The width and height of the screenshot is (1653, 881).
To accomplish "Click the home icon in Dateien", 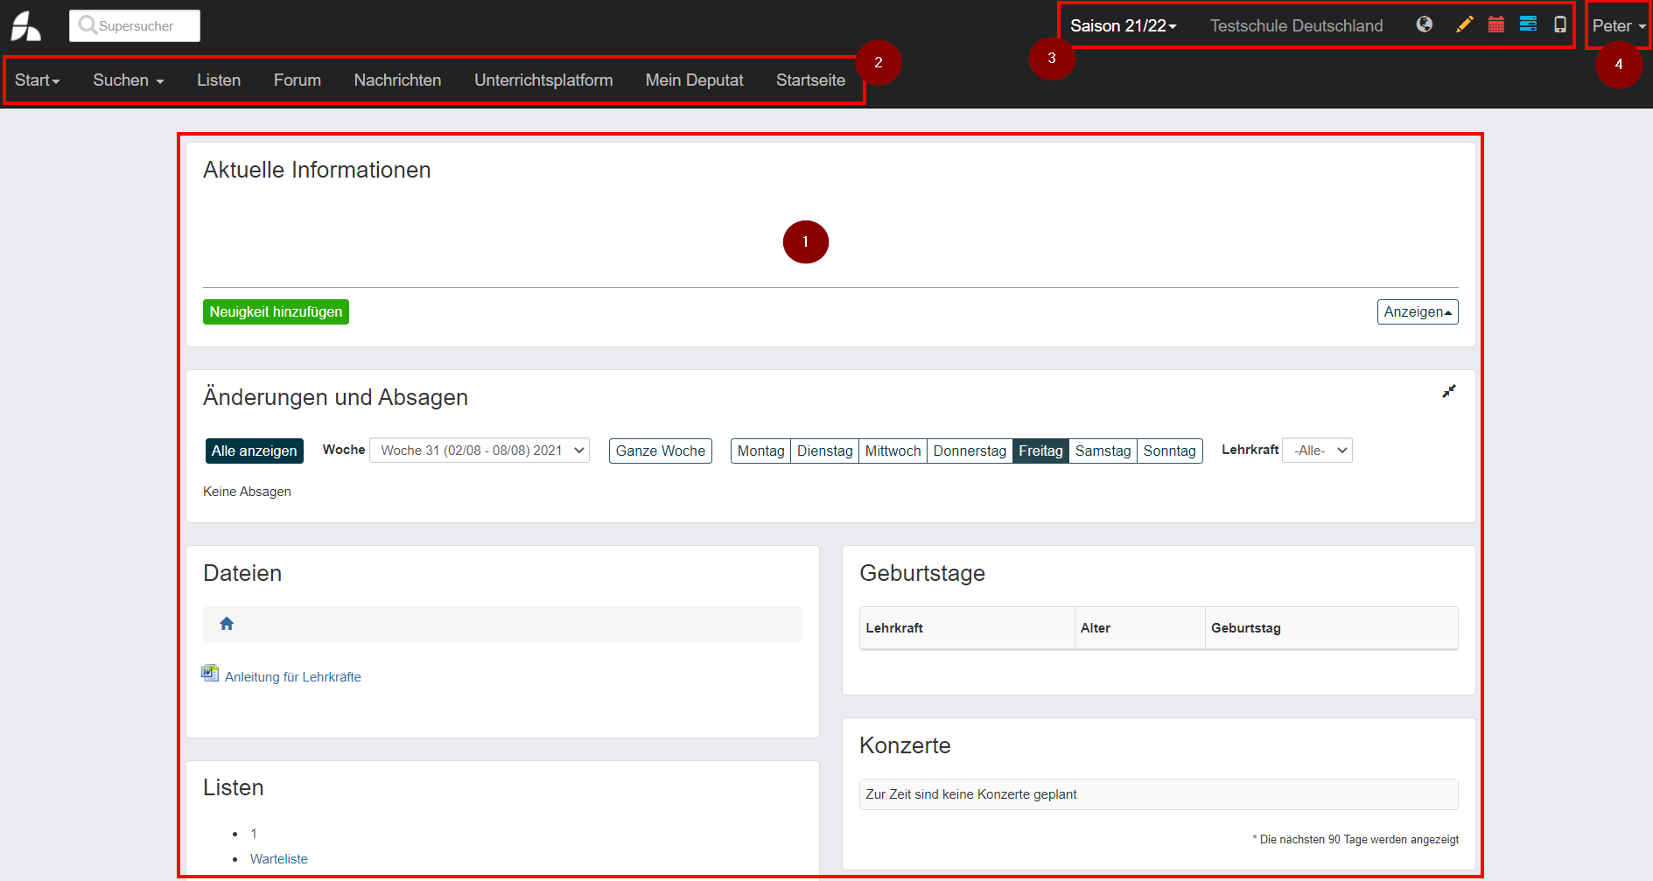I will [227, 624].
